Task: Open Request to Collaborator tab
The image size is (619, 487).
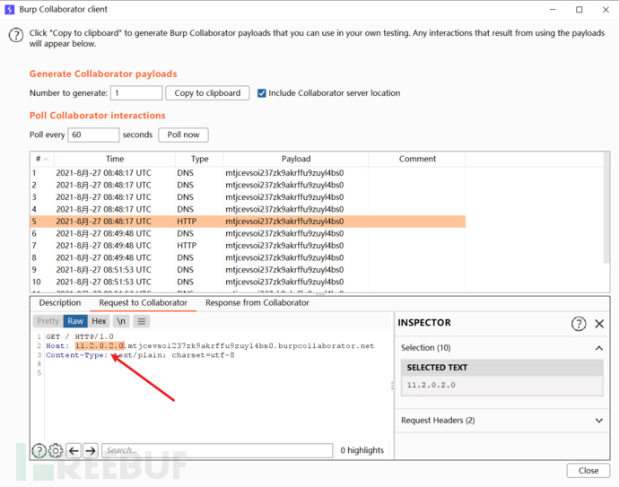Action: (x=143, y=303)
